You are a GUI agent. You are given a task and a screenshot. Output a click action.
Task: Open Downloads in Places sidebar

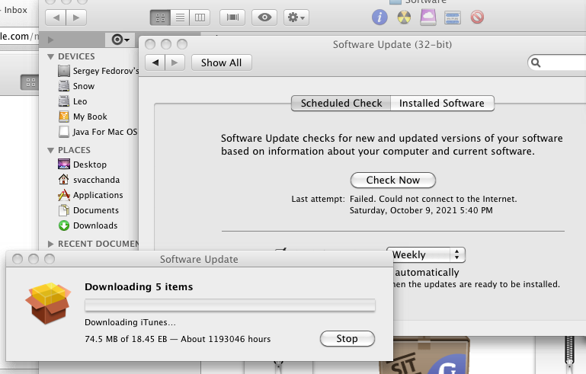tap(88, 225)
